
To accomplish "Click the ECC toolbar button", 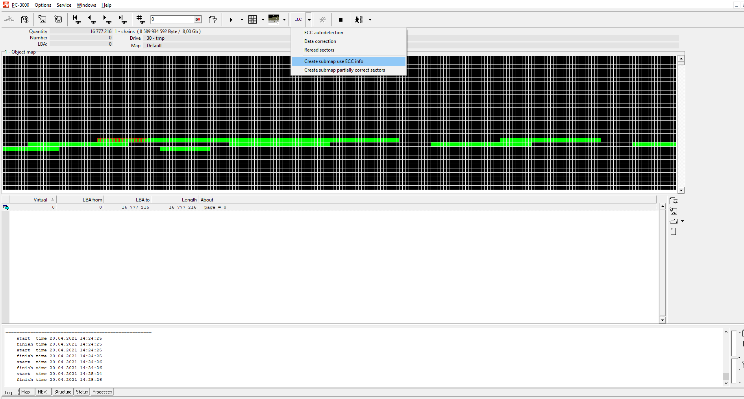I will click(298, 19).
